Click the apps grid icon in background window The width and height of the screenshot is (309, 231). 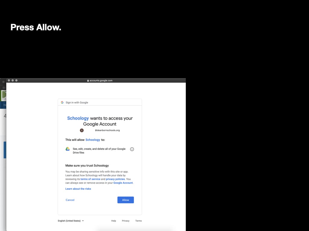pos(4,88)
